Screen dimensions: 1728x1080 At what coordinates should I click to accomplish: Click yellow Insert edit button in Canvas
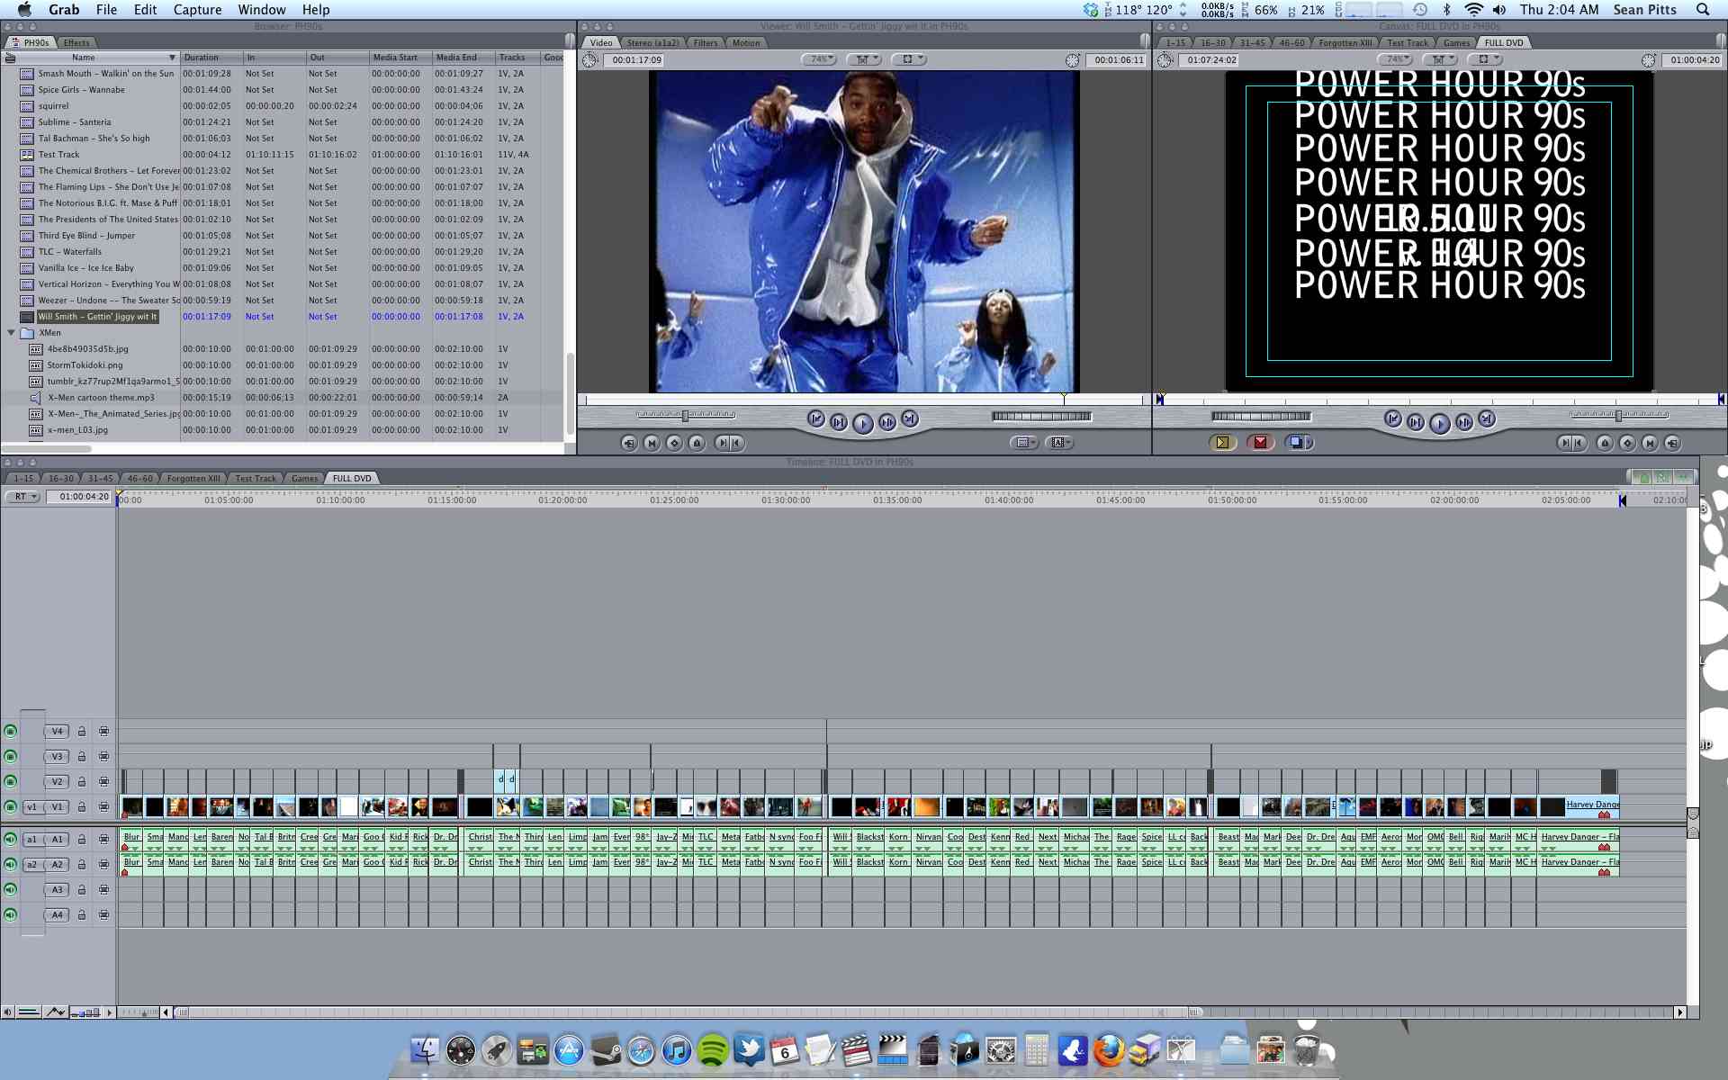(x=1222, y=443)
